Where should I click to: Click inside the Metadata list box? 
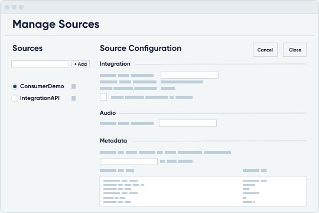click(203, 191)
